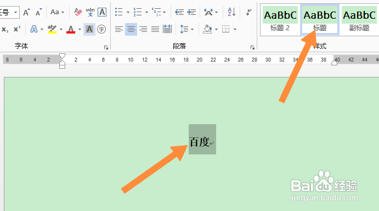Apply the 副标题 style

click(359, 20)
